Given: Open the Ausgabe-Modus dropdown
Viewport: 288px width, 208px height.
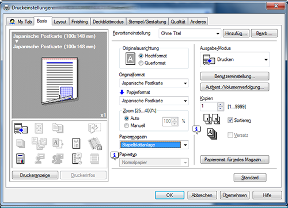Looking at the screenshot, I should (234, 60).
